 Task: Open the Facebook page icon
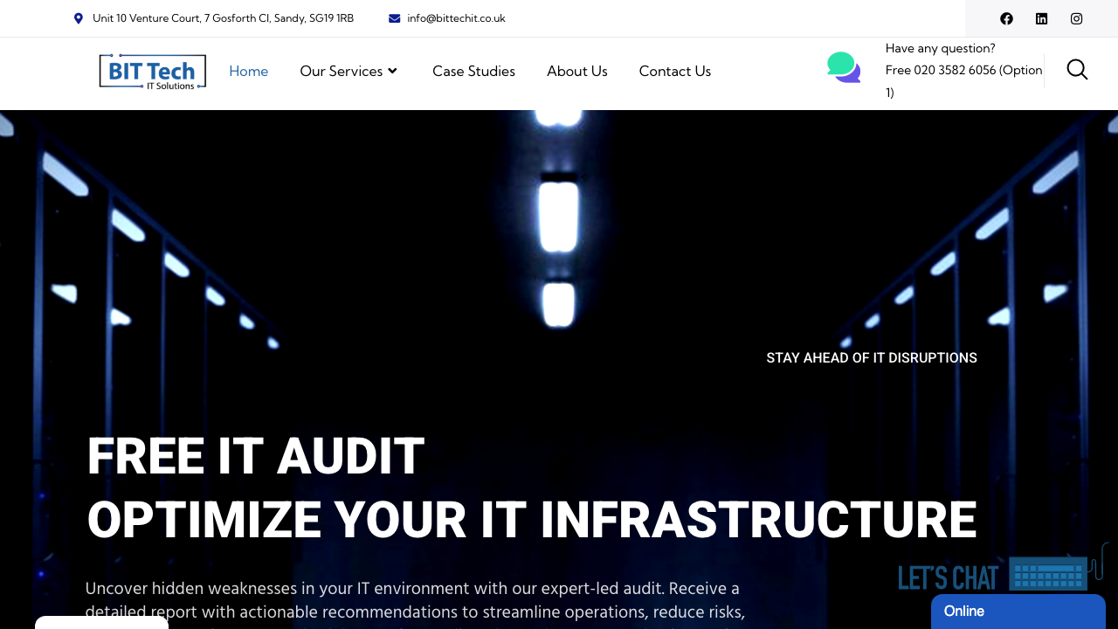(x=1006, y=18)
